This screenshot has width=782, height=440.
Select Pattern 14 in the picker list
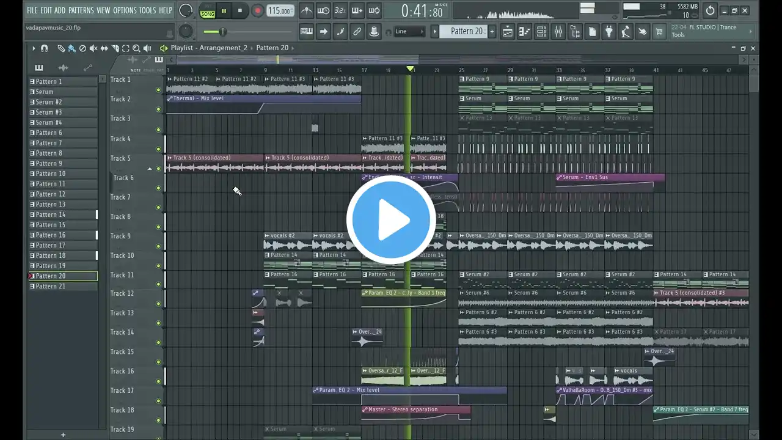[x=63, y=215]
